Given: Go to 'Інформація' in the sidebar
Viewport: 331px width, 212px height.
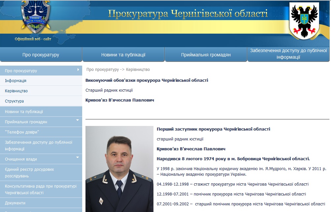Looking at the screenshot, I should coord(41,80).
